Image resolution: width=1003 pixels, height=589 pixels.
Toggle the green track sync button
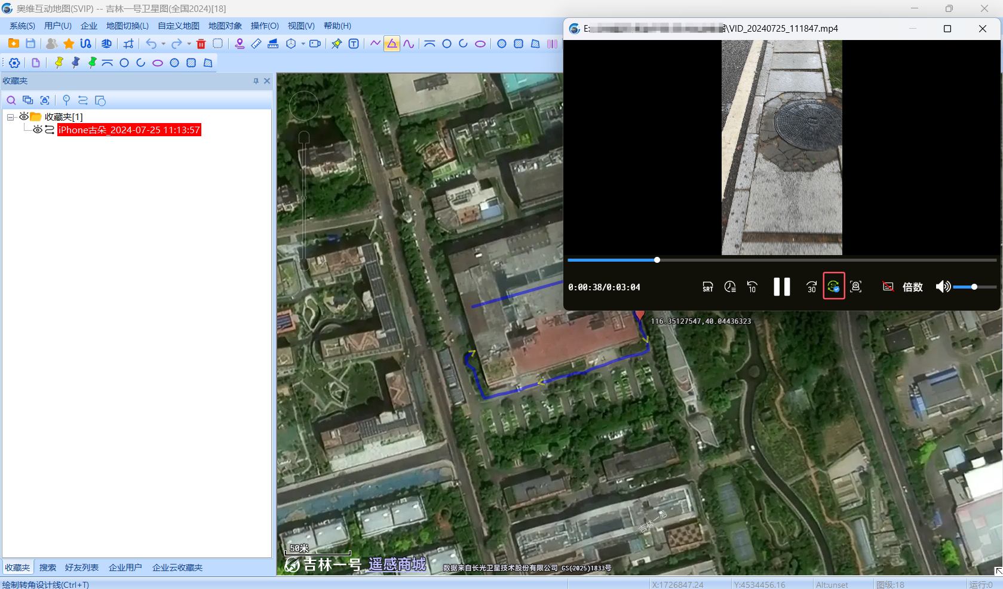[833, 287]
